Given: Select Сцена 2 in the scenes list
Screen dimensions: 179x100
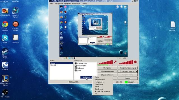Looking at the screenshot, I should click(x=62, y=65).
